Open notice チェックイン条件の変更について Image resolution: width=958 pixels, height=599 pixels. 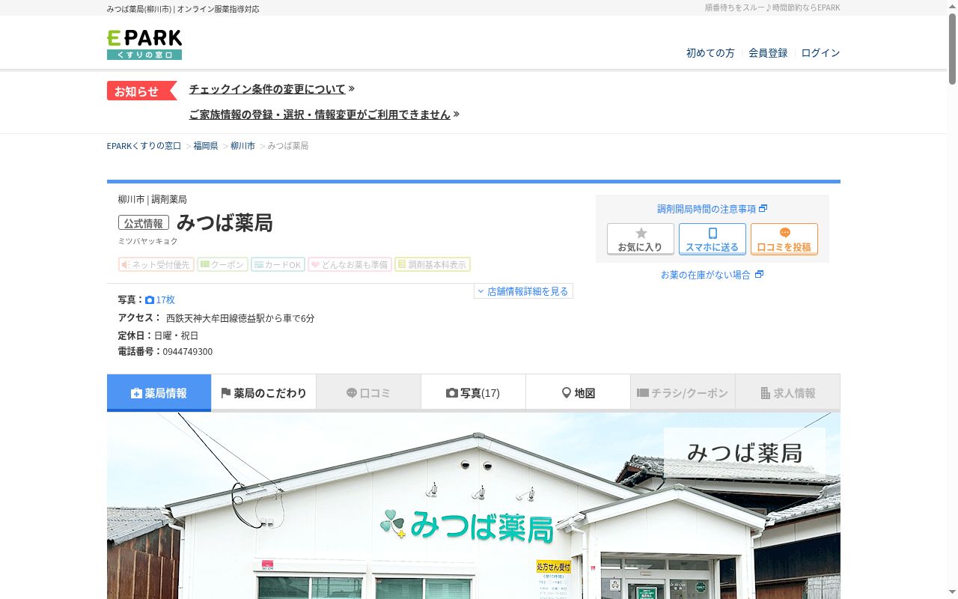tap(267, 89)
